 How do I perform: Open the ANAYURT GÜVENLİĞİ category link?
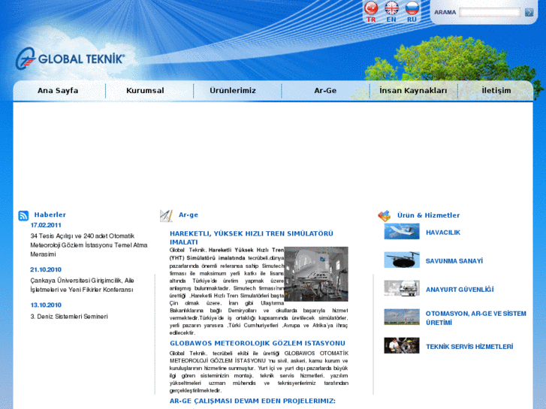(460, 290)
